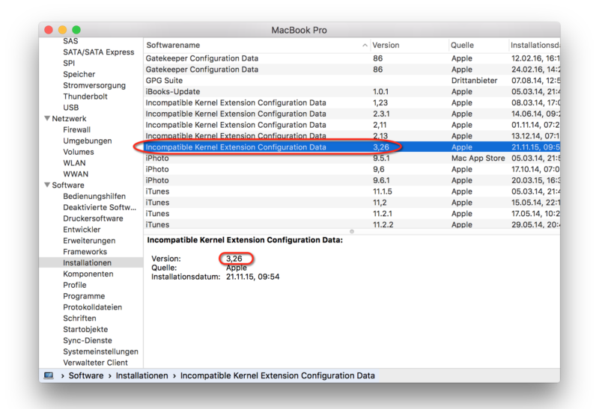Image resolution: width=599 pixels, height=409 pixels.
Task: Click Incompatible Kernel Extension path bar item
Action: coord(277,375)
